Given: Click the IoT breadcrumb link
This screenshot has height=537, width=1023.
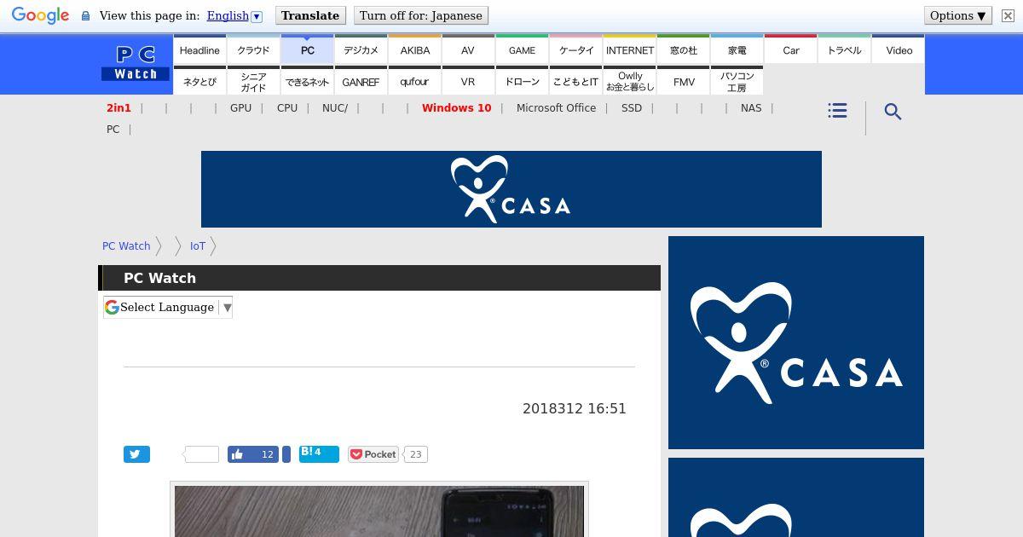Looking at the screenshot, I should coord(198,245).
